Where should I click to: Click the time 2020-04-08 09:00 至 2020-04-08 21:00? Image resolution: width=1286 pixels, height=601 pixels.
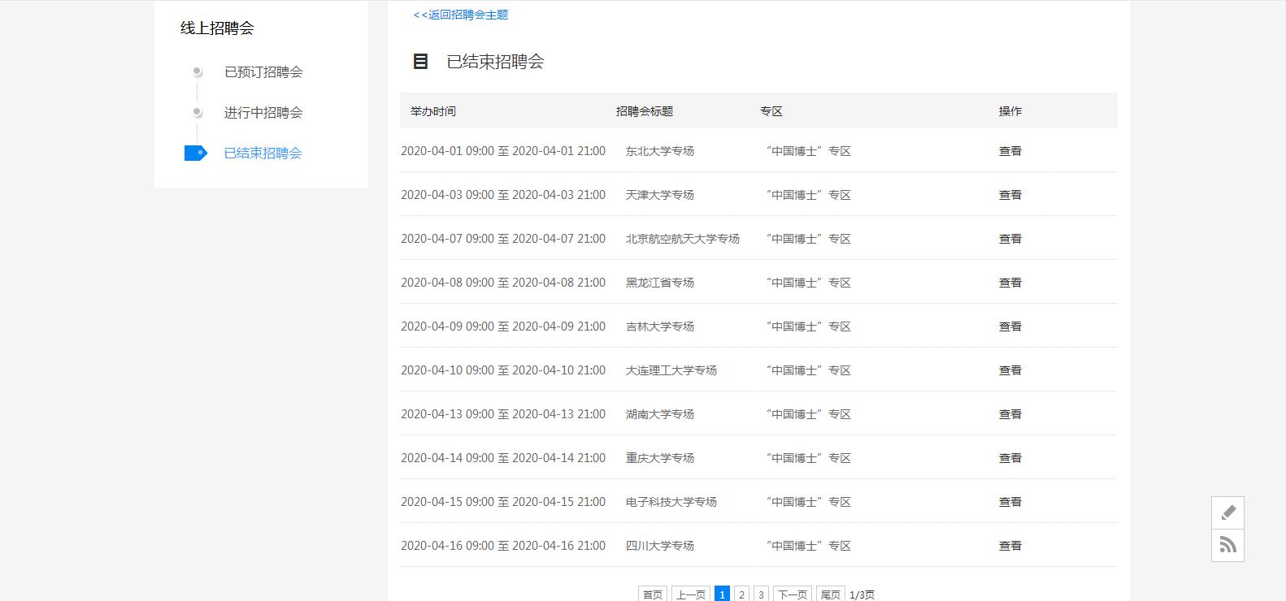coord(503,283)
